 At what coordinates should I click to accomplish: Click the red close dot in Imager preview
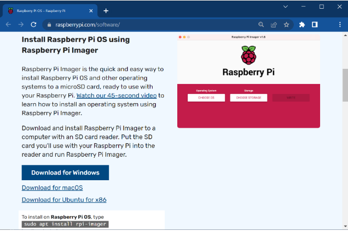[180, 37]
